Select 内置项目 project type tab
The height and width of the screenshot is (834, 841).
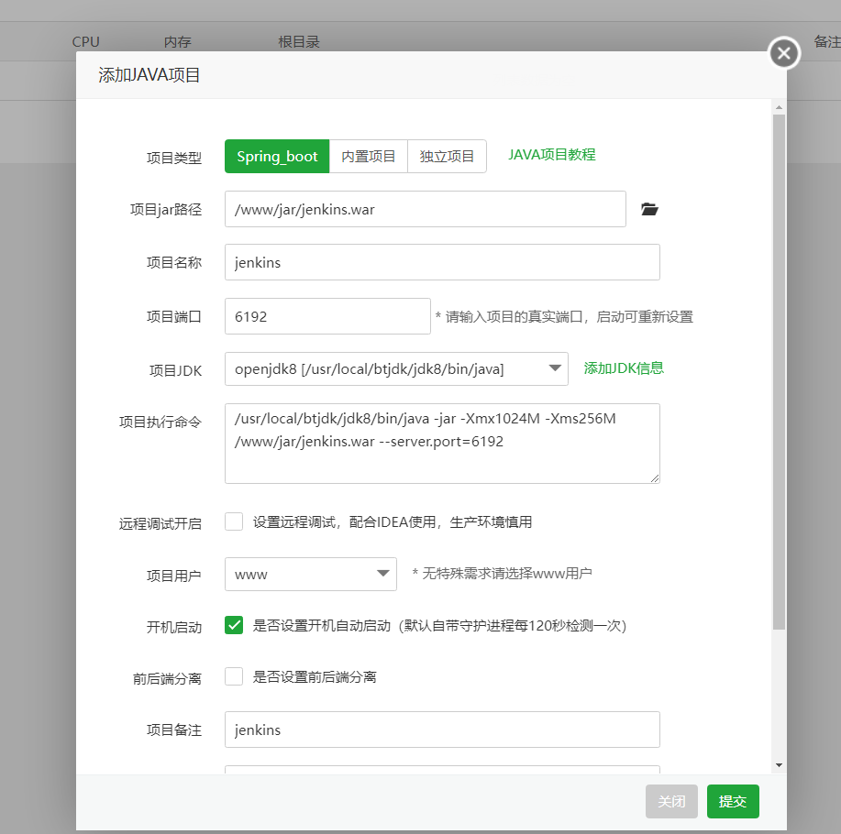[x=369, y=157]
